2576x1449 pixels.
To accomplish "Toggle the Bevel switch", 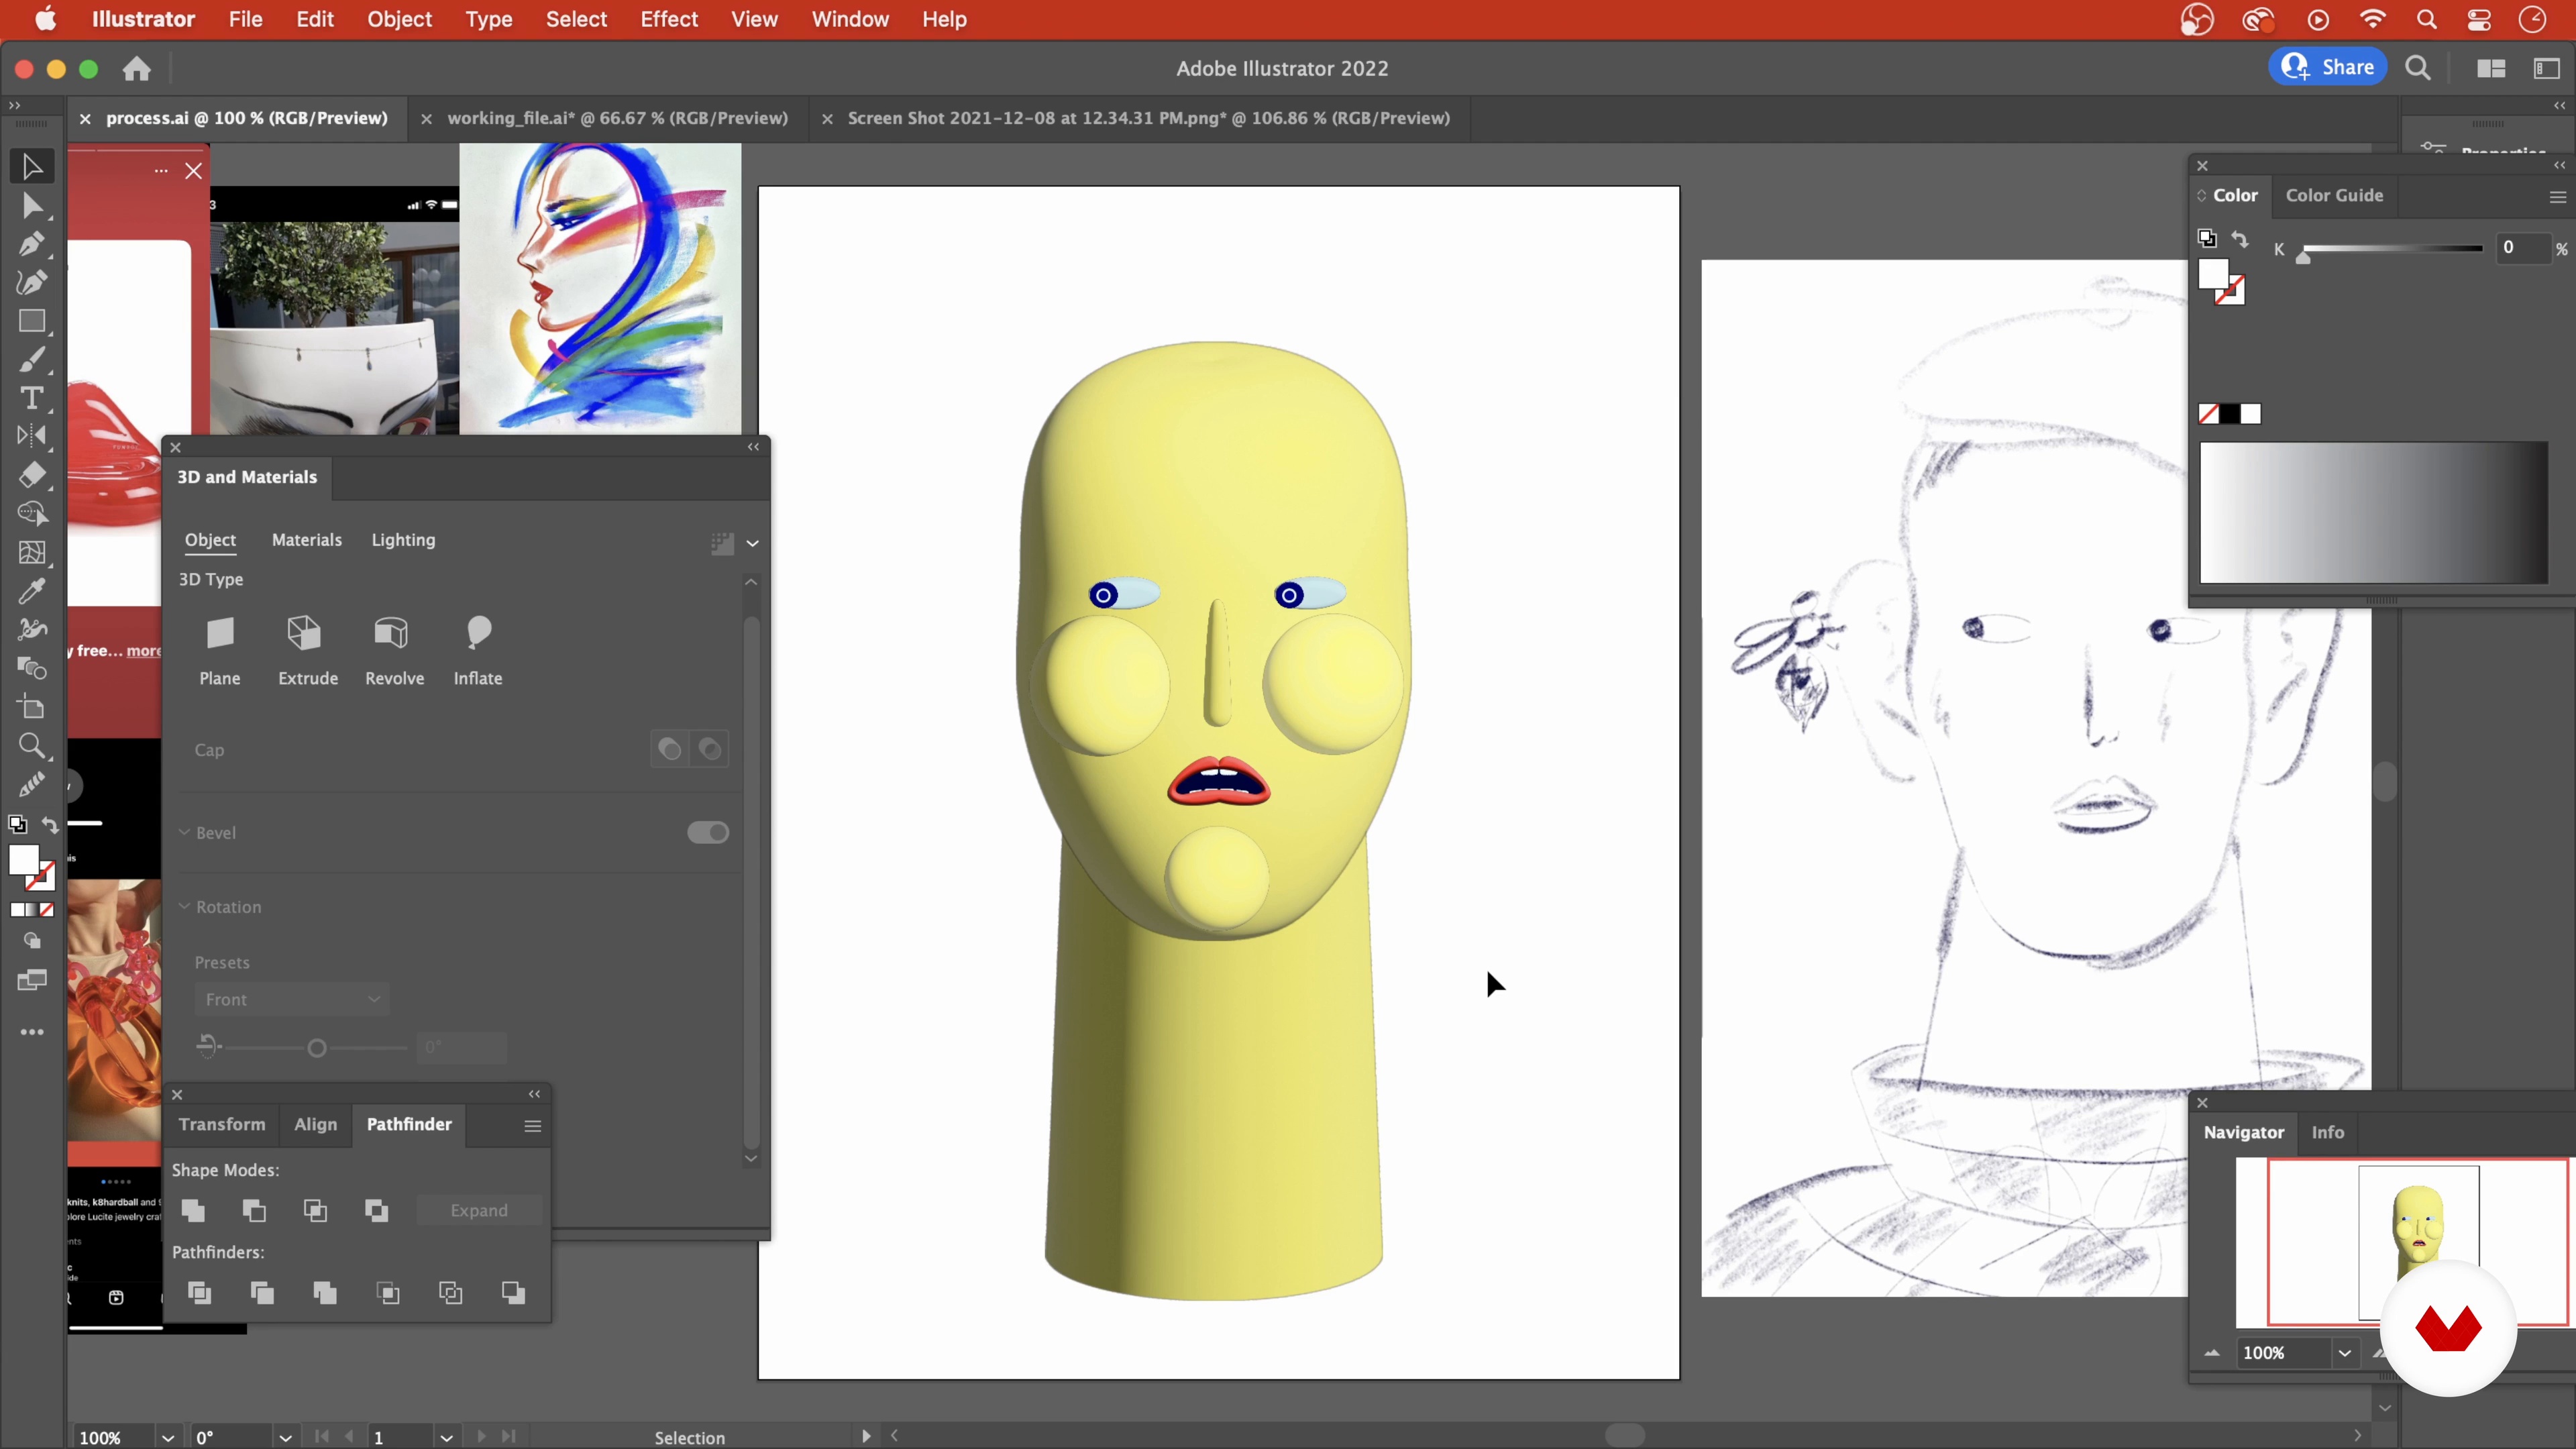I will click(707, 833).
